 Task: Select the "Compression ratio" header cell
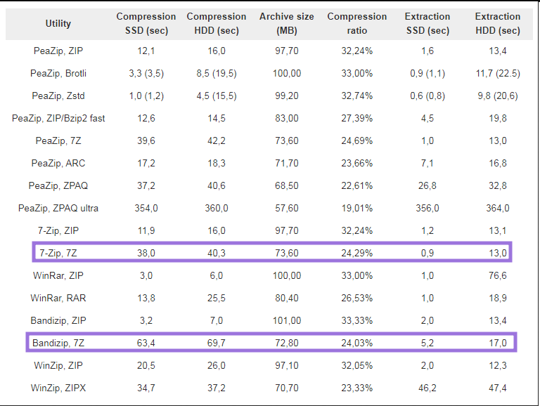(357, 23)
